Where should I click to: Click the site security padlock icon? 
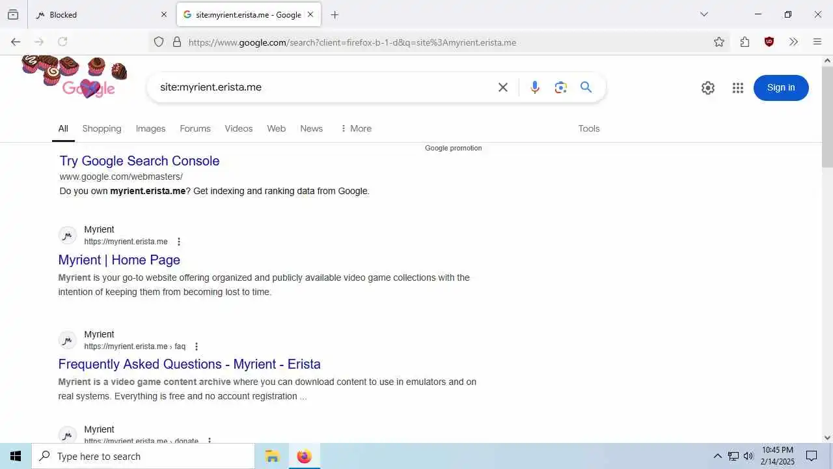tap(177, 42)
